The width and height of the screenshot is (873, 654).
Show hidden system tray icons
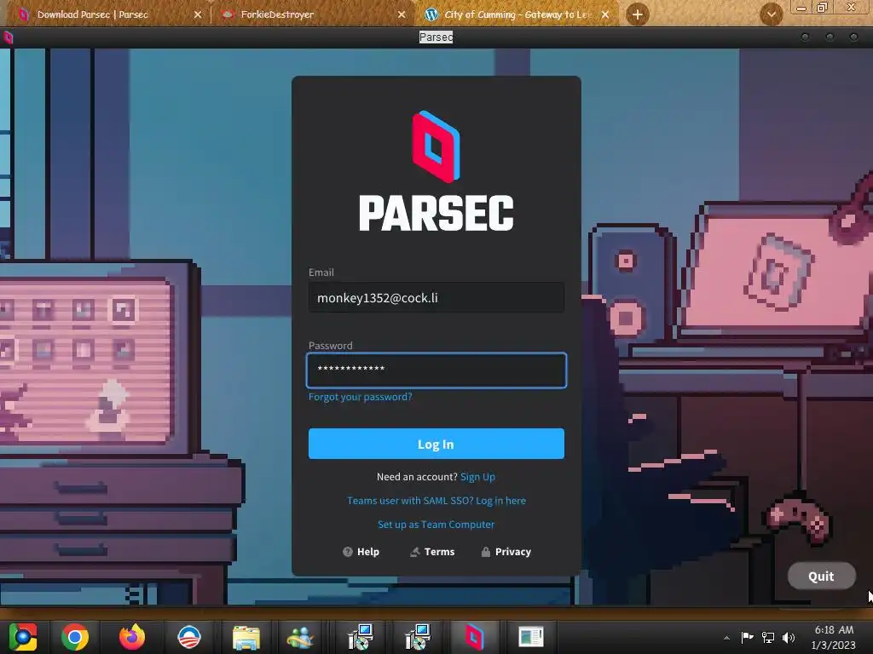[726, 637]
